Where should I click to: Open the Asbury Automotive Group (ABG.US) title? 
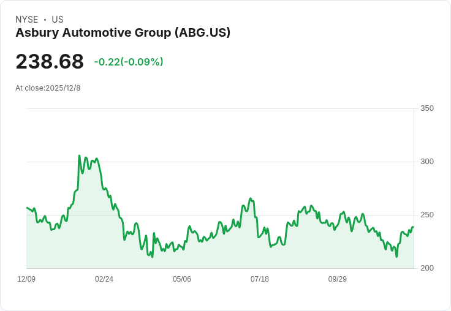(x=123, y=33)
